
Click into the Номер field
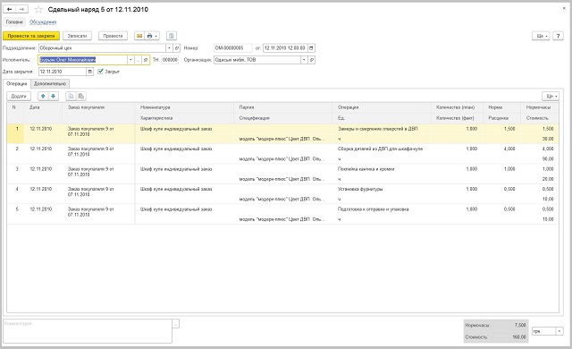[x=232, y=47]
